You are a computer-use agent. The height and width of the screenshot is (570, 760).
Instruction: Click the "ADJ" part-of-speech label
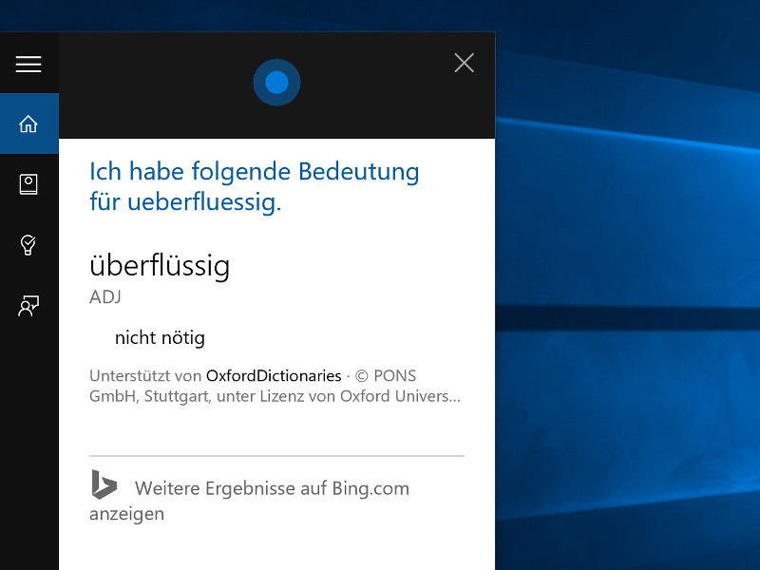tap(105, 296)
